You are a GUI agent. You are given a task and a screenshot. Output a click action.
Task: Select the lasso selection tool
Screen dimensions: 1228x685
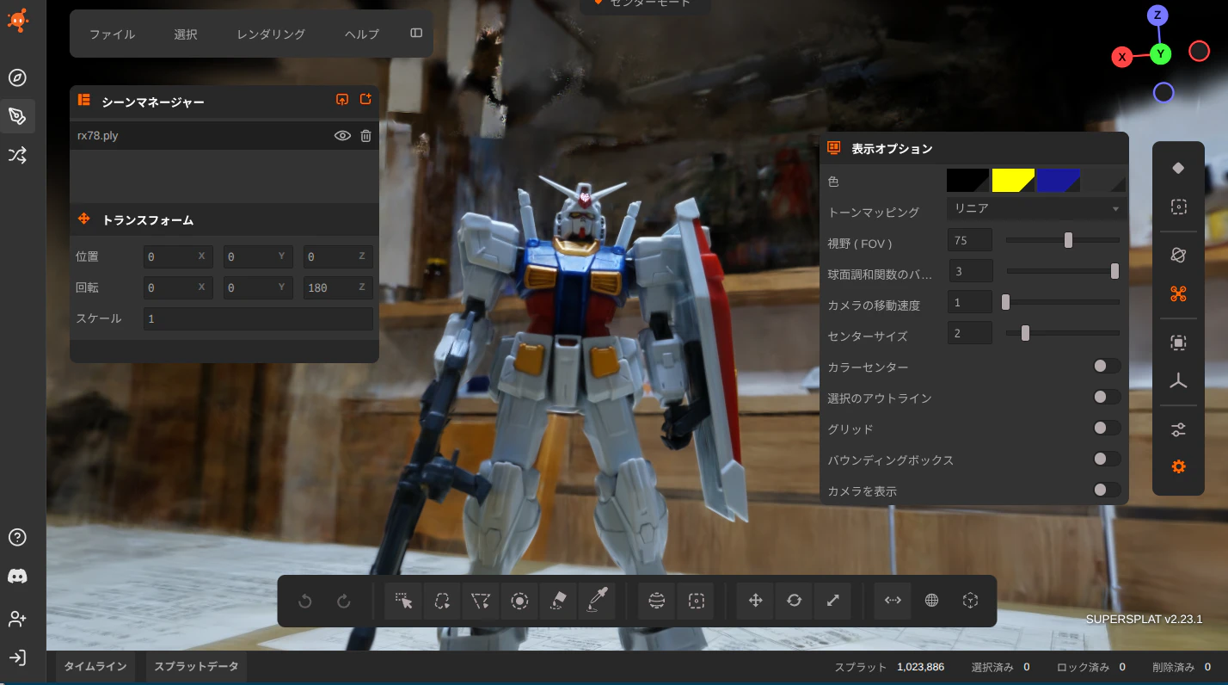tap(442, 602)
